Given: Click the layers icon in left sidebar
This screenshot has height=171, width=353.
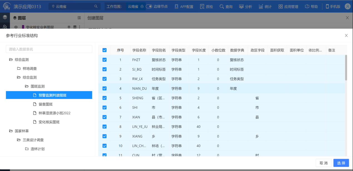Looking at the screenshot, I should click(5, 17).
